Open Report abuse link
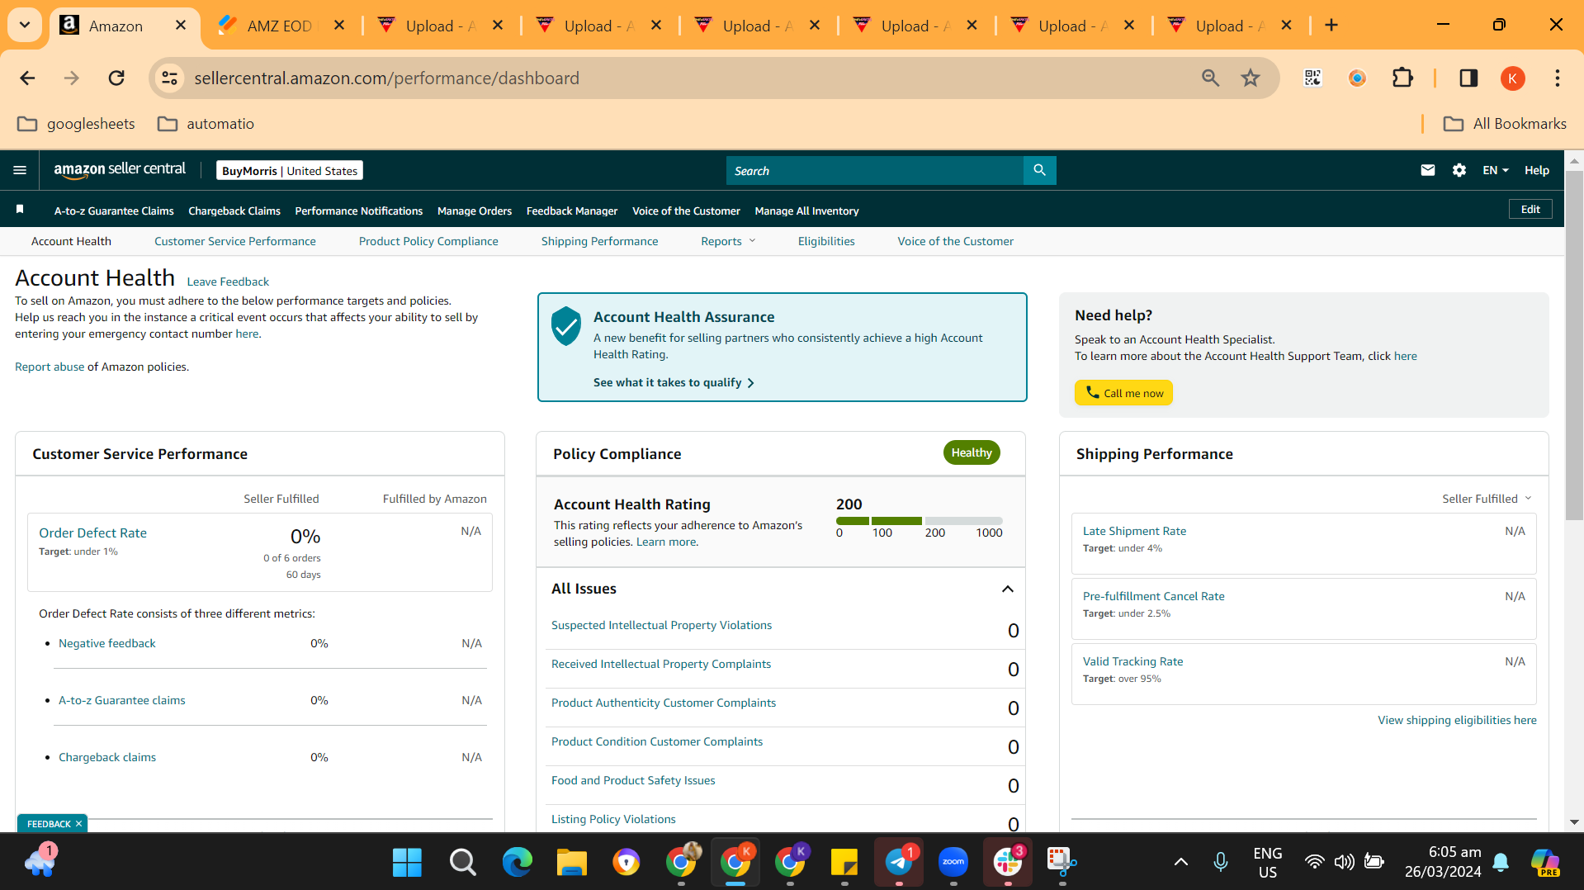This screenshot has width=1584, height=890. click(x=50, y=367)
